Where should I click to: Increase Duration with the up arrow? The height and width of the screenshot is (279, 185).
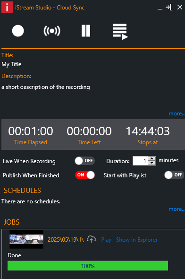coord(152,158)
